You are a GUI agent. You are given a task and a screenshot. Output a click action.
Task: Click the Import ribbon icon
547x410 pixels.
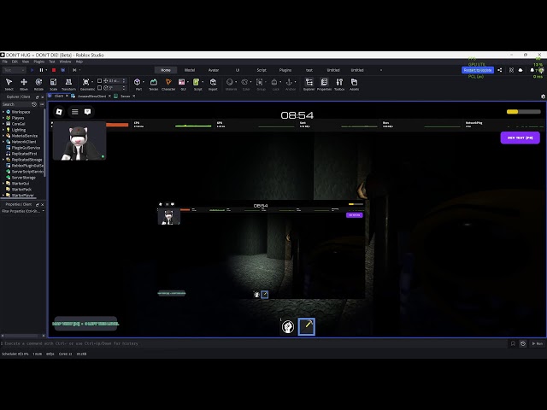pos(213,84)
